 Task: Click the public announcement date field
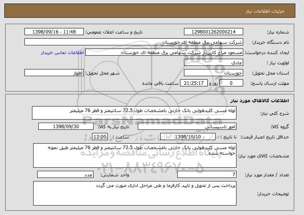(54, 32)
